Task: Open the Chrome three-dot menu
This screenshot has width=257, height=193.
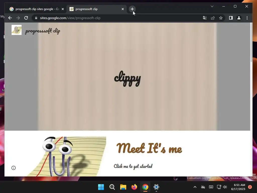Action: (247, 18)
